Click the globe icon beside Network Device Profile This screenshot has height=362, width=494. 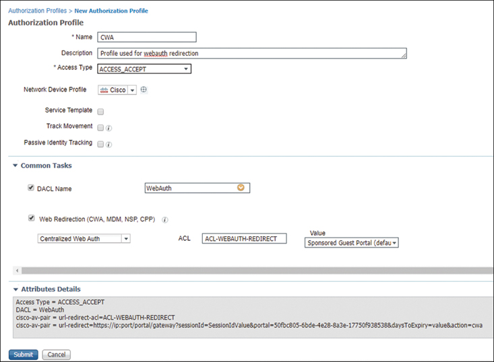coord(144,90)
